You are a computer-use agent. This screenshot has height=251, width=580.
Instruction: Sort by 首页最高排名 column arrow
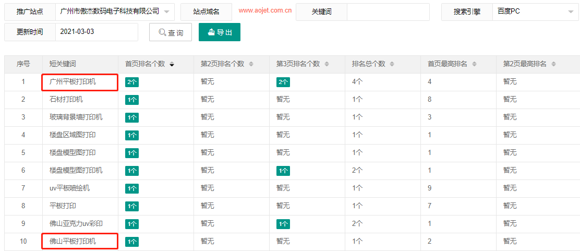pos(474,64)
